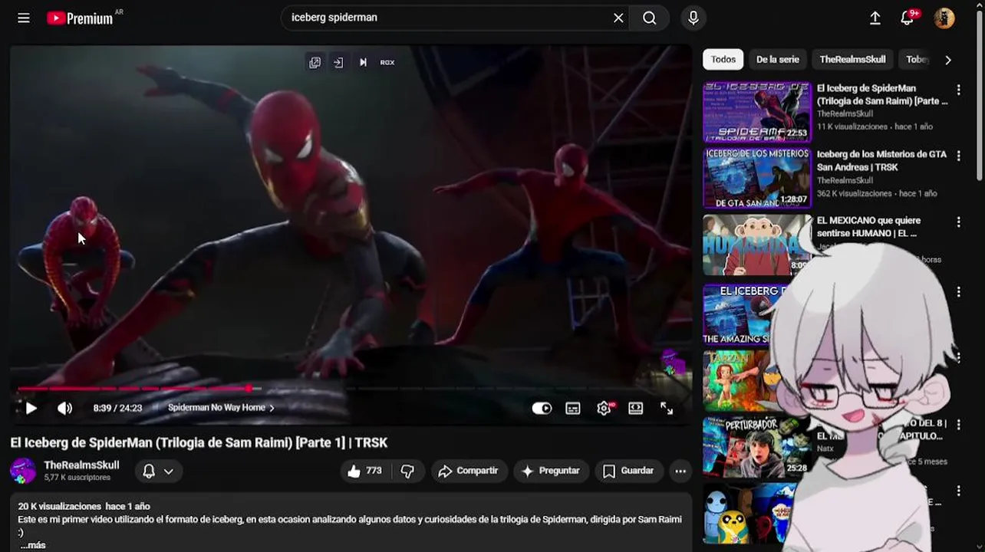The height and width of the screenshot is (552, 985).
Task: Open GTA San Andreas iceberg thumbnail
Action: click(757, 178)
